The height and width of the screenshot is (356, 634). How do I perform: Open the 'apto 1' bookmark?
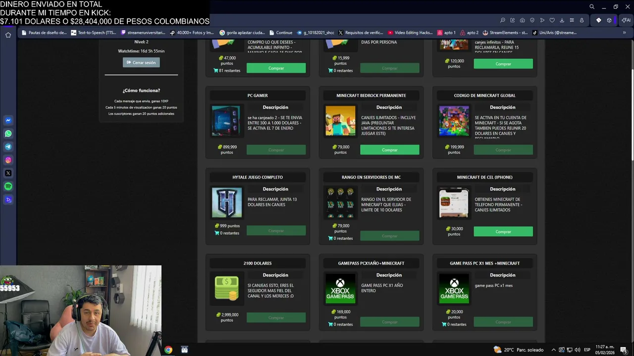point(446,33)
